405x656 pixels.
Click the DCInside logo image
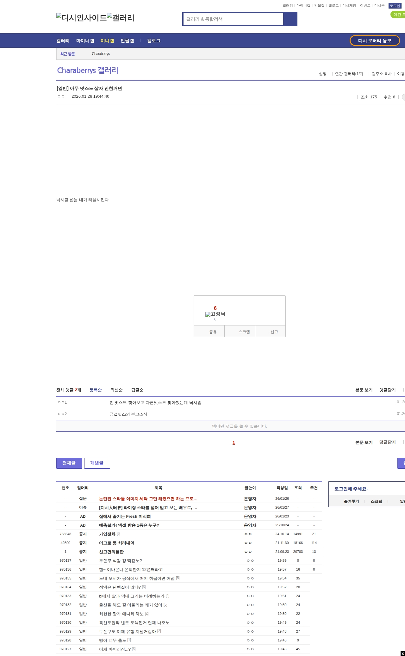coord(81,18)
